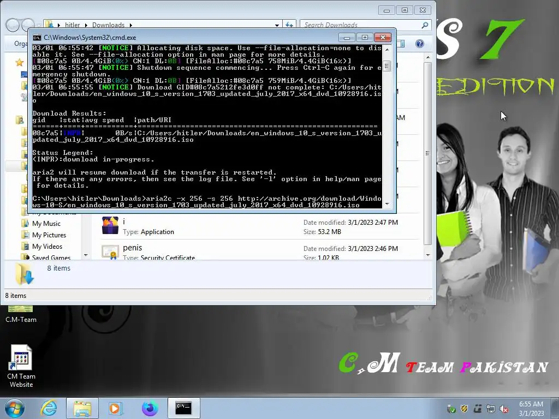Viewport: 559px width, 419px height.
Task: Open Windows Media Player from the taskbar
Action: point(116,408)
